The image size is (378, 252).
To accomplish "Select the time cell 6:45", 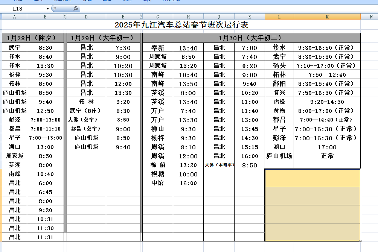I will 45,192.
